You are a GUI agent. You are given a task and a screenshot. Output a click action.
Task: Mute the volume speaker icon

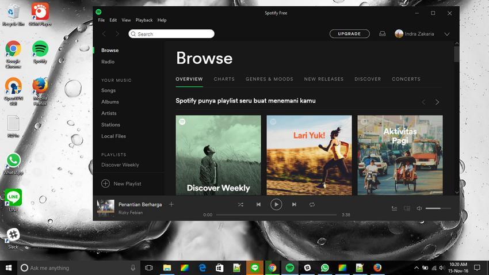(x=419, y=208)
